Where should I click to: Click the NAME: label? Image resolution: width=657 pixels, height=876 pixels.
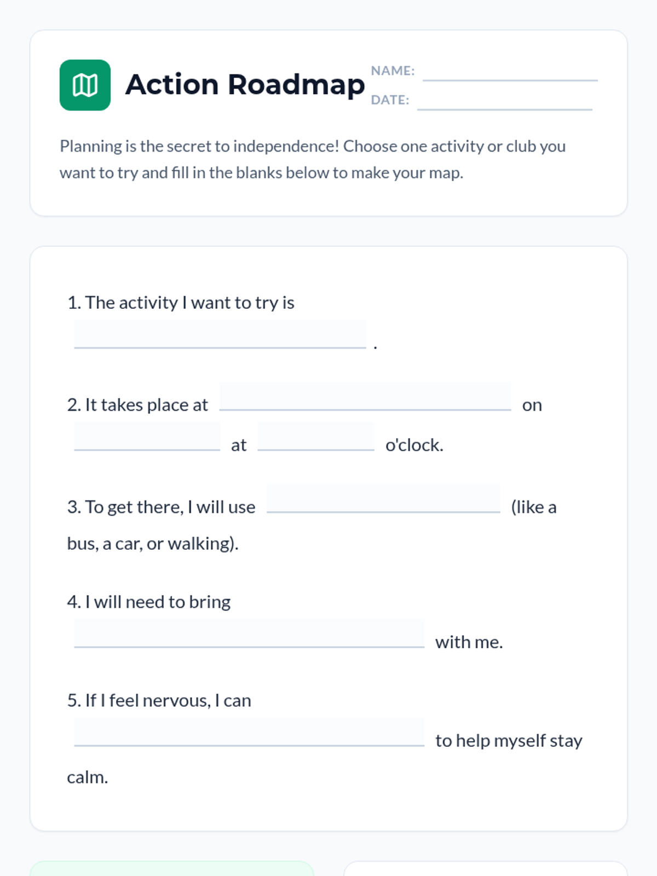[x=393, y=71]
